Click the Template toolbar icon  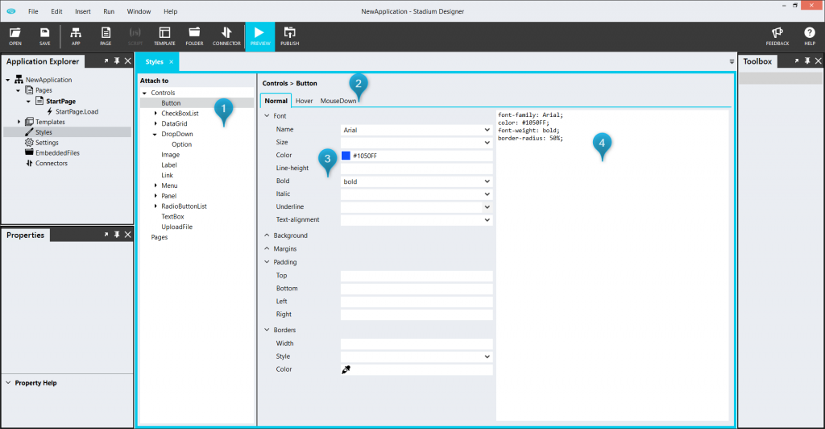click(x=164, y=36)
